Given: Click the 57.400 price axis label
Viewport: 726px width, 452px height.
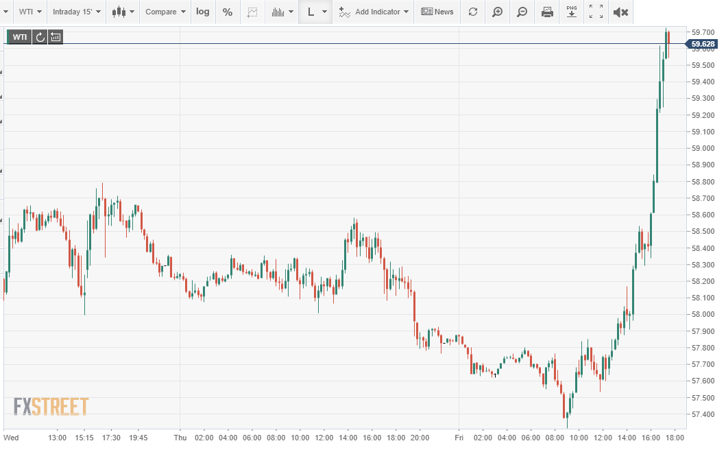Looking at the screenshot, I should [x=703, y=414].
